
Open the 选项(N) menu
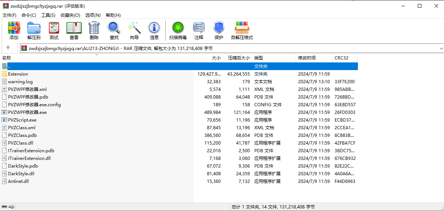(93, 15)
